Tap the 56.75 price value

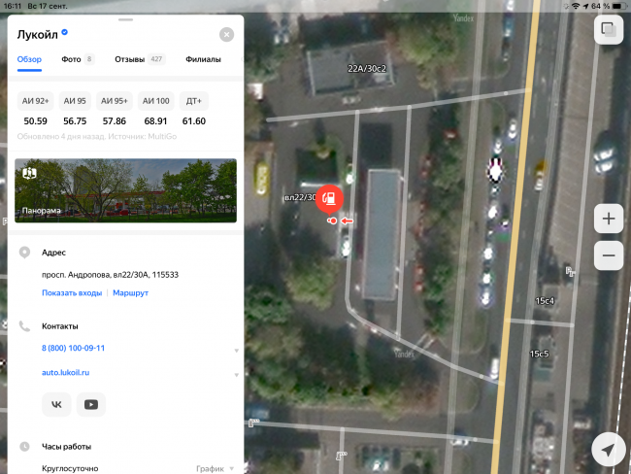(75, 121)
